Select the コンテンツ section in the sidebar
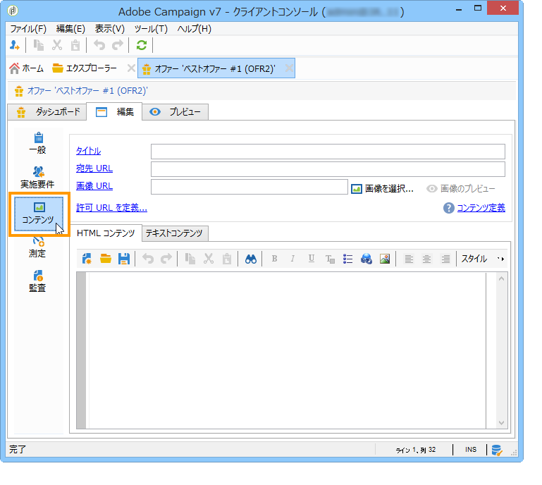542x485 pixels. (x=39, y=214)
